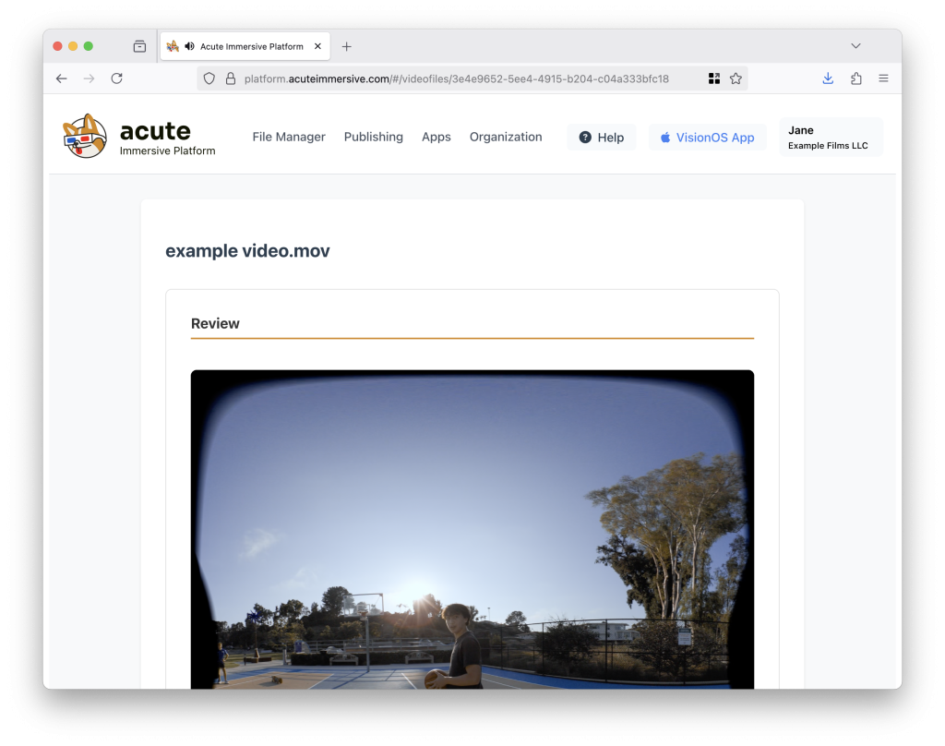Go to the Publishing section
Viewport: 945px width, 746px height.
(x=374, y=137)
